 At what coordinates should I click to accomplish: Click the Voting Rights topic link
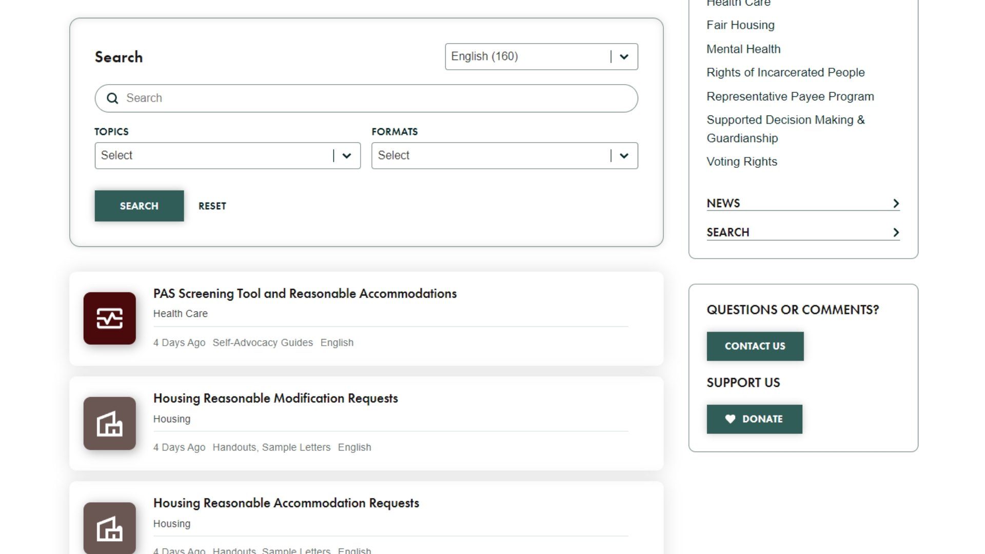[x=742, y=162]
